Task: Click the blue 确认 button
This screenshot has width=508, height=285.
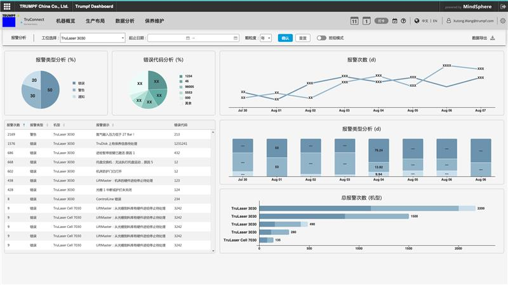Action: coord(285,38)
